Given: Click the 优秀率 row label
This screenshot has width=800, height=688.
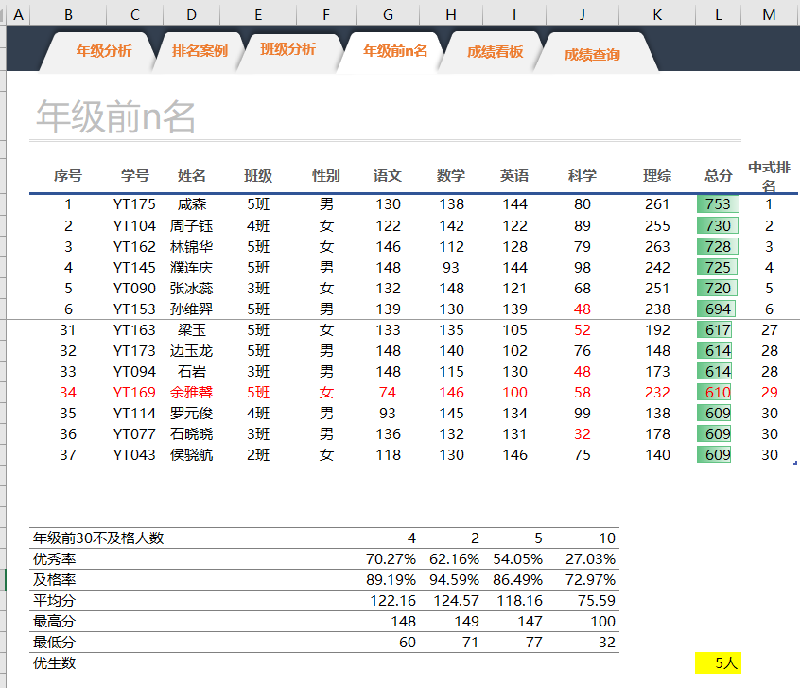Looking at the screenshot, I should point(55,558).
